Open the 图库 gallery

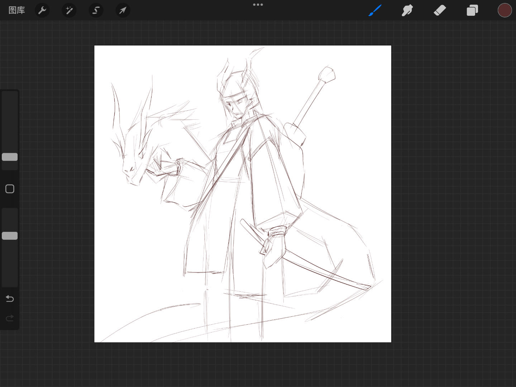coord(17,10)
